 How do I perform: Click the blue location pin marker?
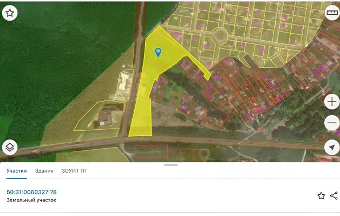(158, 52)
